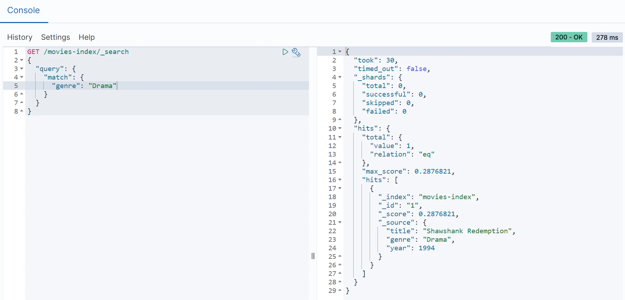Open the wrench actions menu for the request

click(296, 52)
